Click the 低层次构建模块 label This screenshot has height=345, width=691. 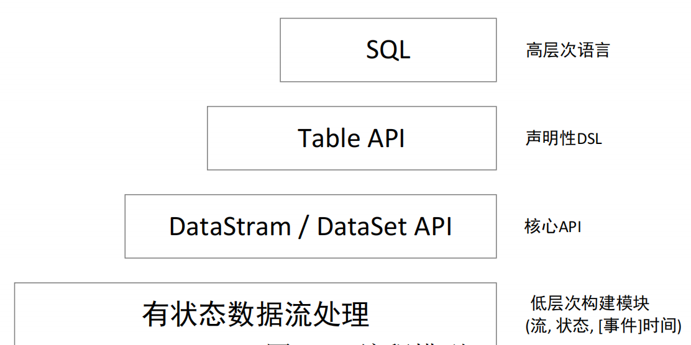(590, 303)
